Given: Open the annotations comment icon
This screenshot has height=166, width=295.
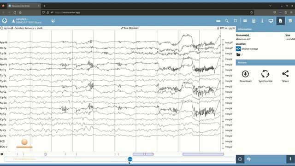Looking at the screenshot, I should pos(245,21).
